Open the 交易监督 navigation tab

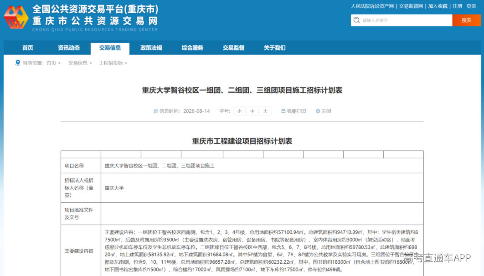coord(233,48)
